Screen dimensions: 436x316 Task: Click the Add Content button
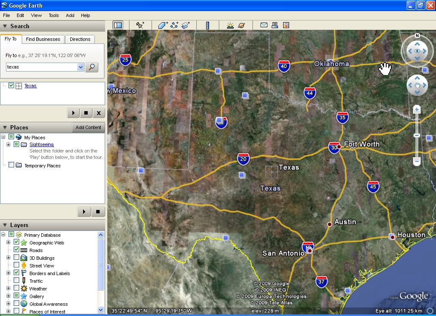89,127
